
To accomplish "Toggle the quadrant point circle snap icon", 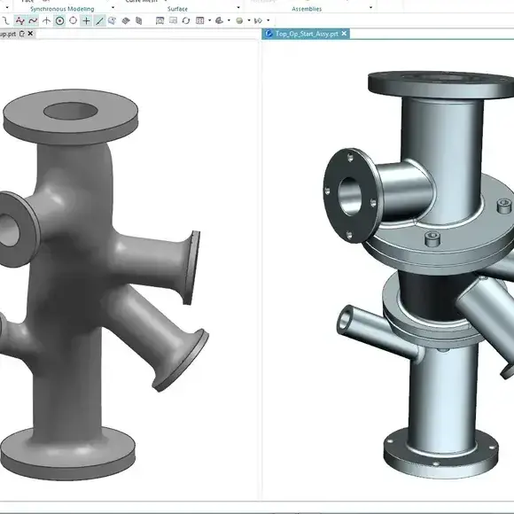I will 73,20.
